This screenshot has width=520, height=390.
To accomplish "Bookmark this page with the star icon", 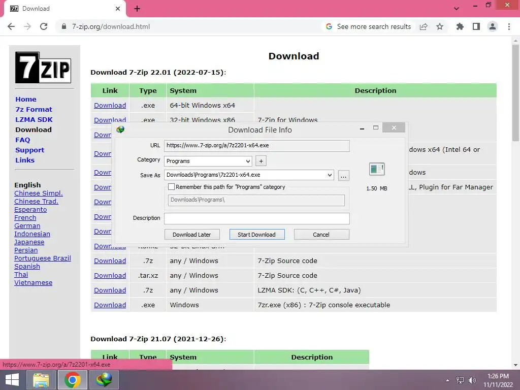I will tap(440, 26).
